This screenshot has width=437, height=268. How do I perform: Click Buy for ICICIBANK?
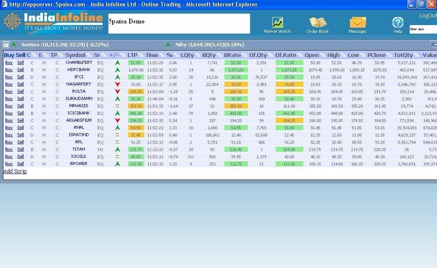9,113
